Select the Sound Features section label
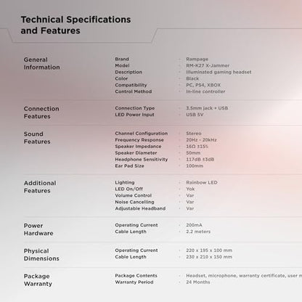This screenshot has height=302, width=302. (x=37, y=138)
